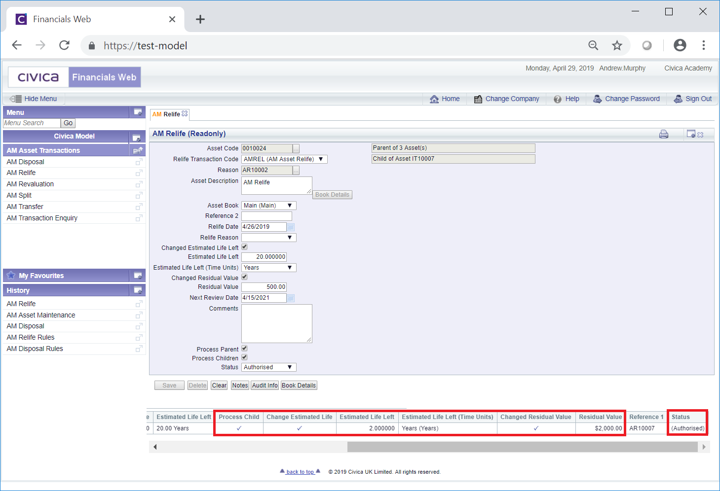This screenshot has height=491, width=720.
Task: Click the pop-out window icon in AM Relife header
Action: 691,134
